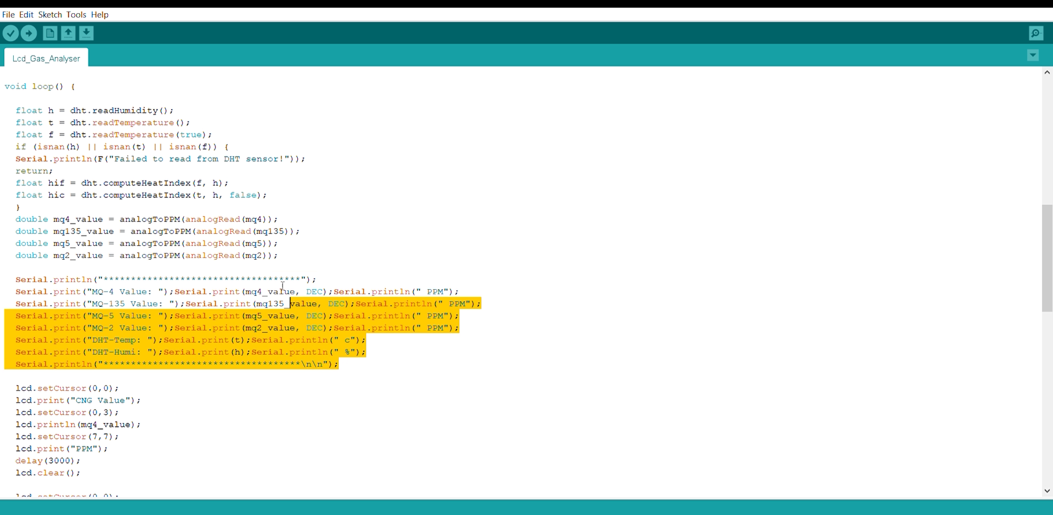Viewport: 1053px width, 515px height.
Task: Click the 'double mq5_value' declaration line
Action: (146, 243)
